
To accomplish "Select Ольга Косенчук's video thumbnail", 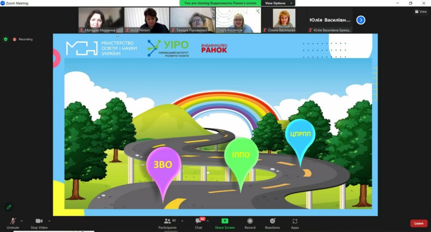I will 238,20.
